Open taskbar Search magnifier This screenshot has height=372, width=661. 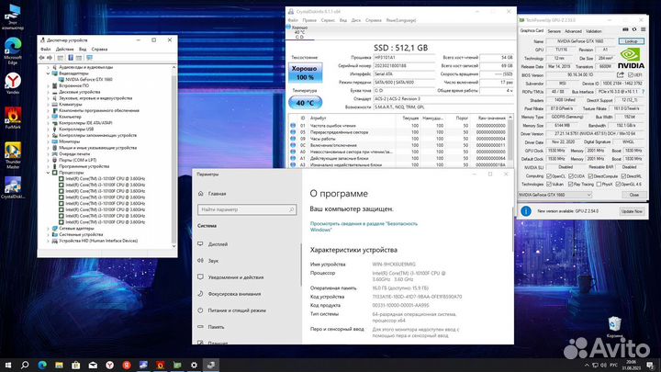tap(25, 365)
